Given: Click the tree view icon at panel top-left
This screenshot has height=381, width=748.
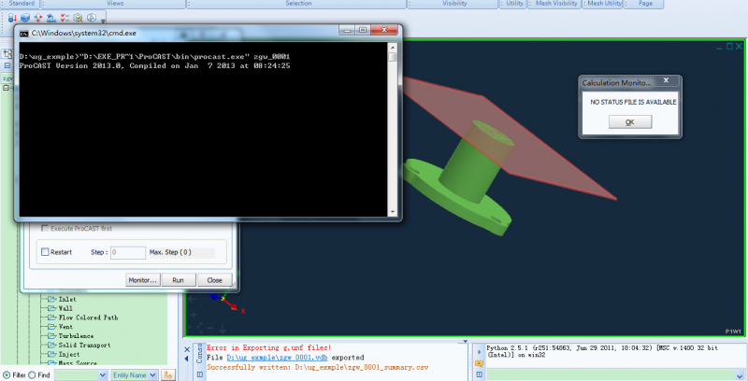Looking at the screenshot, I should pyautogui.click(x=7, y=53).
